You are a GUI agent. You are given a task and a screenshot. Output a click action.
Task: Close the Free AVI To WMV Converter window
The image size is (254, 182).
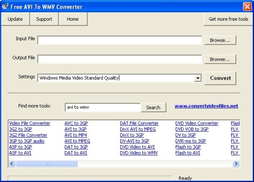pyautogui.click(x=247, y=7)
